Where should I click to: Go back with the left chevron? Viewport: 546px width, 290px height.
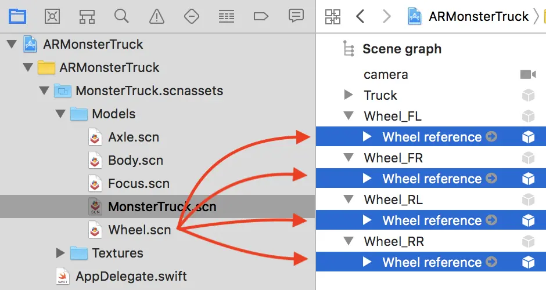click(360, 16)
